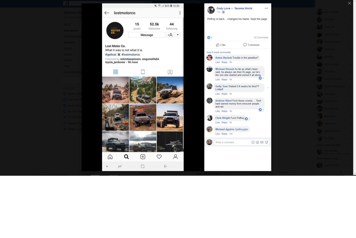The height and width of the screenshot is (238, 356).
Task: Click the #pelfreygate hashtag
Action: click(241, 129)
